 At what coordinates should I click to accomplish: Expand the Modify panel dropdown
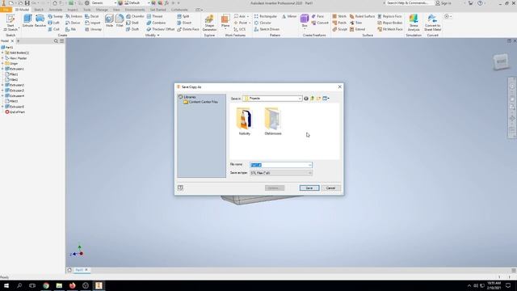click(x=153, y=35)
